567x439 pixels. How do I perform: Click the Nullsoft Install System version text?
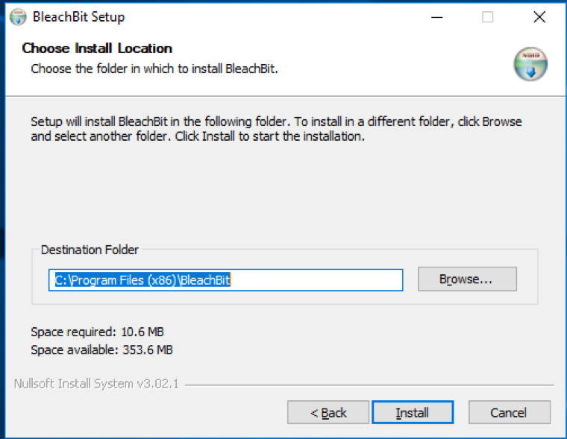click(96, 385)
